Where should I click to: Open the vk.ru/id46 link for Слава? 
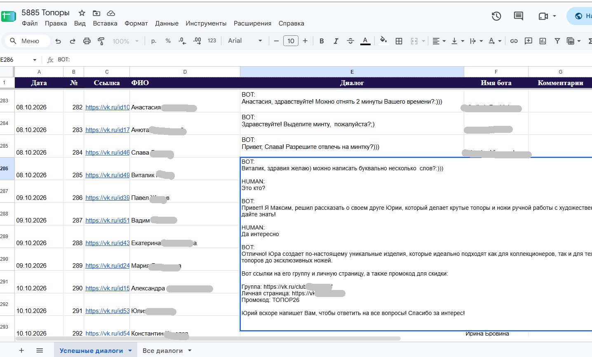(108, 153)
